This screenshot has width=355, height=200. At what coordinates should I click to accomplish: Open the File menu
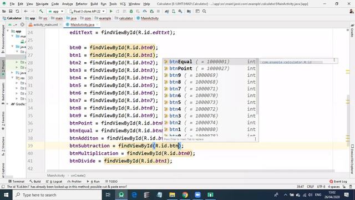coord(12,4)
